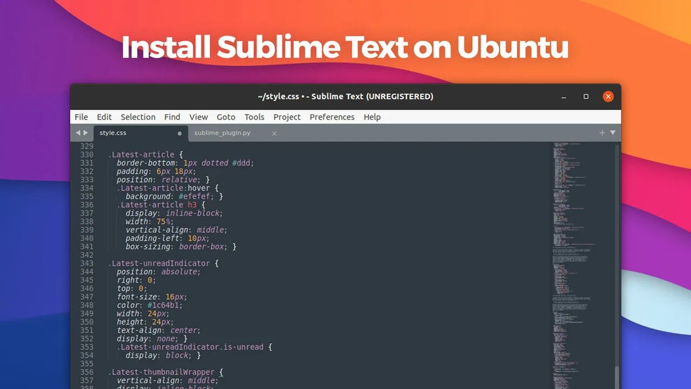Maximize the Sublime Text window
The image size is (691, 389).
(x=586, y=97)
